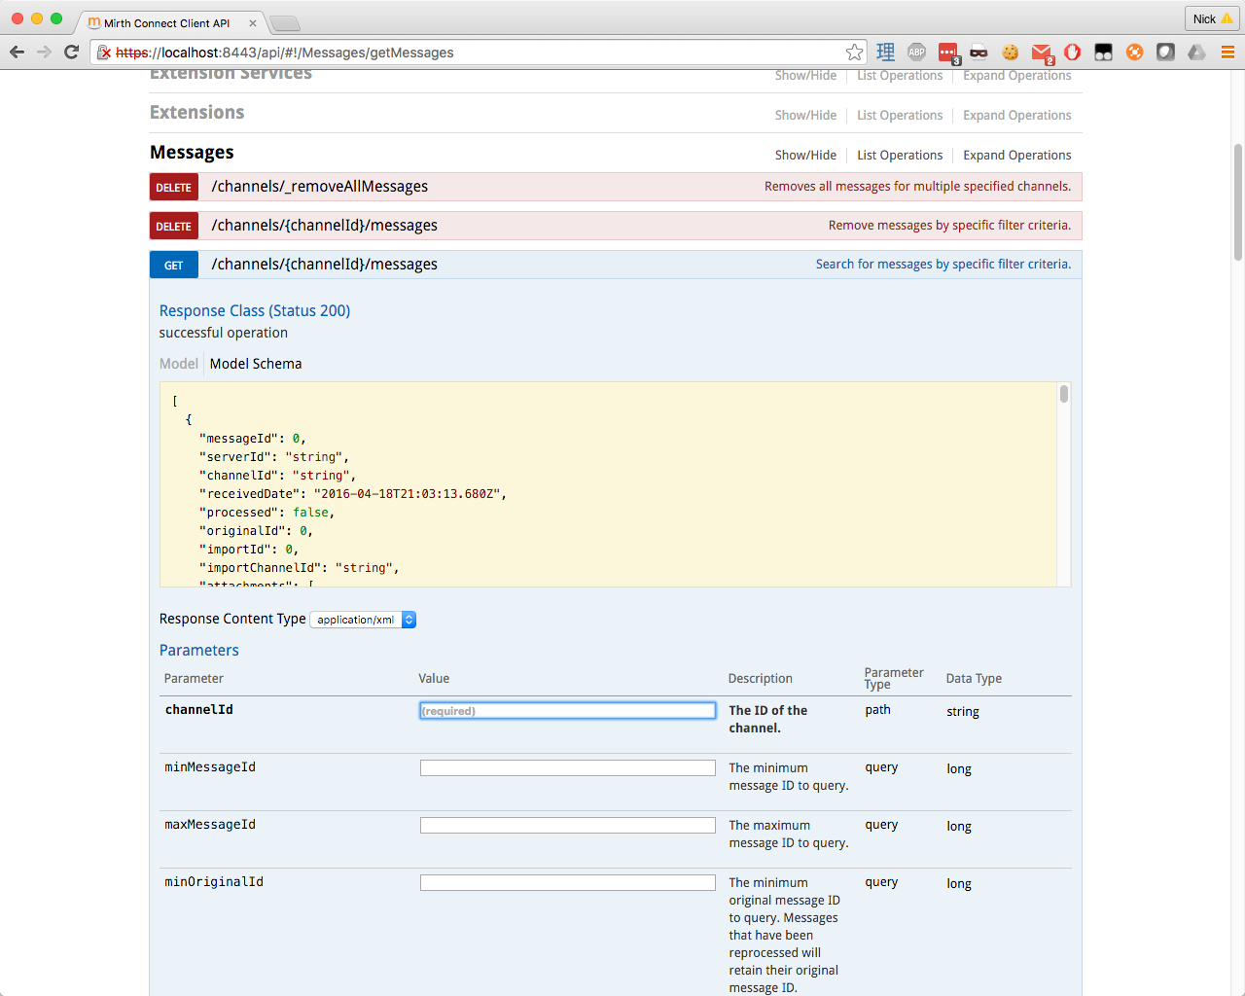Focus the maxMessageId value field
Viewport: 1245px width, 996px height.
pyautogui.click(x=568, y=826)
